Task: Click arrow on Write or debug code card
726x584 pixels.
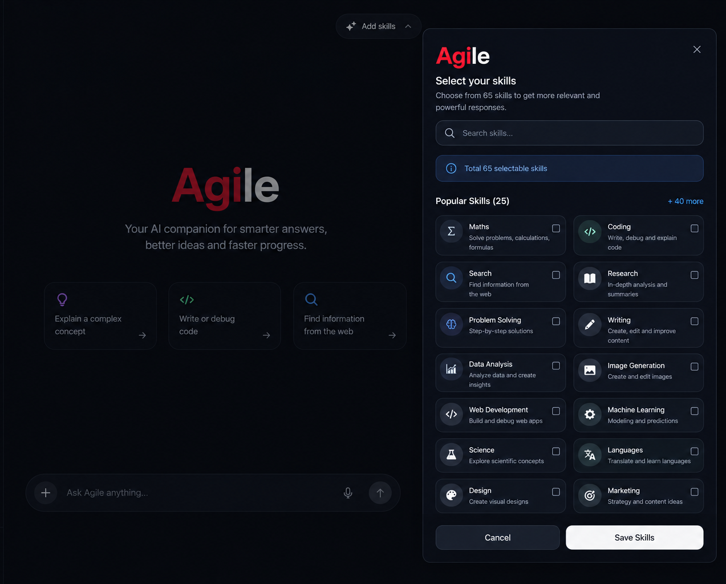Action: pos(266,335)
